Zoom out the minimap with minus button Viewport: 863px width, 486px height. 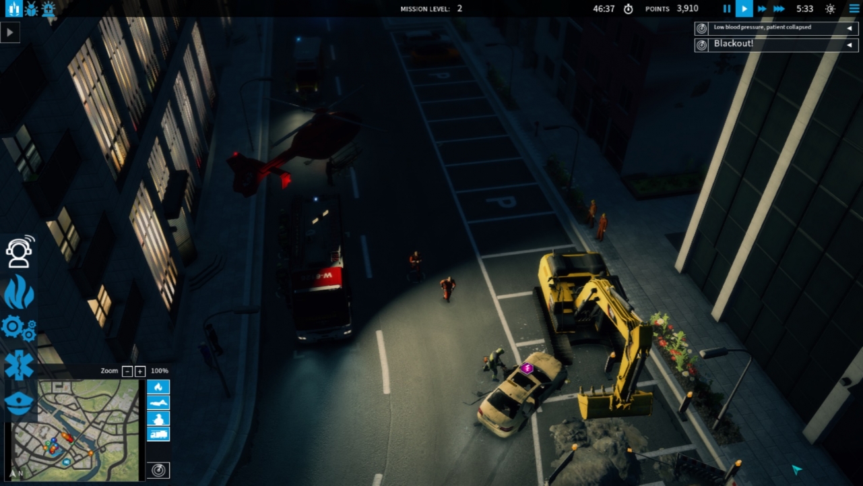click(x=127, y=371)
